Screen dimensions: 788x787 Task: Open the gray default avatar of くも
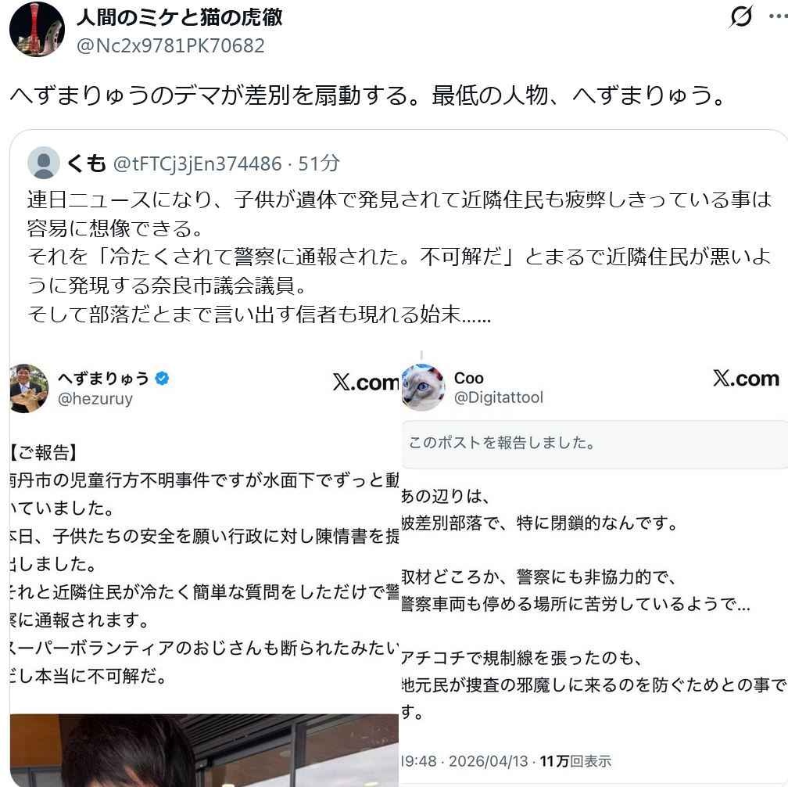[44, 163]
